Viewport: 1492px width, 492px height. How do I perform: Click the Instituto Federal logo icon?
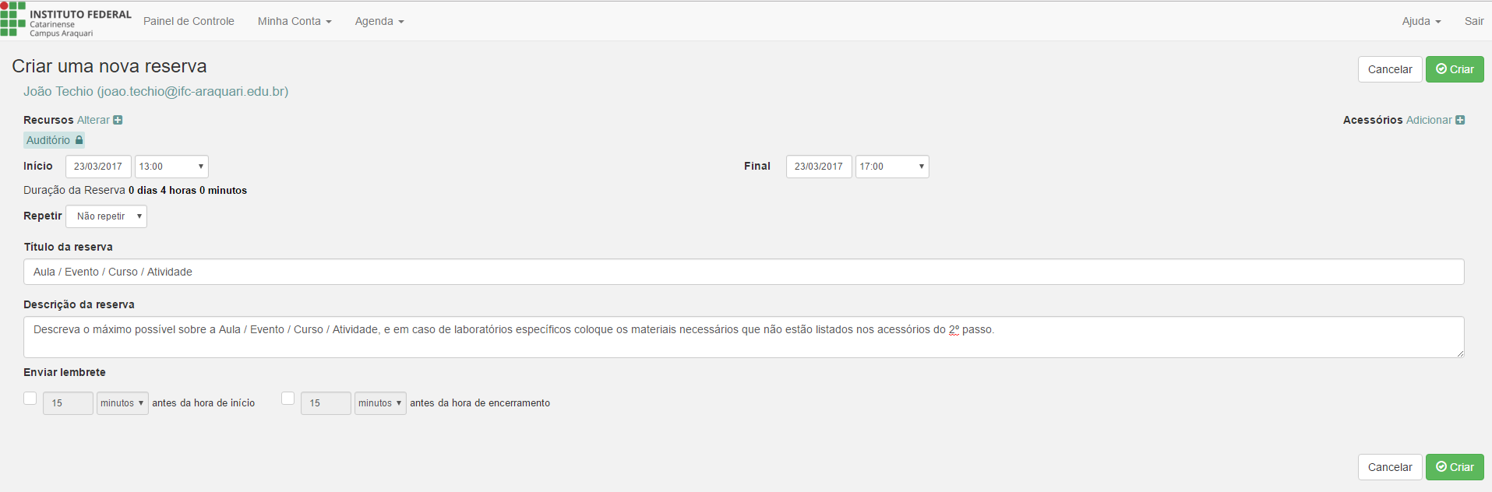click(13, 19)
